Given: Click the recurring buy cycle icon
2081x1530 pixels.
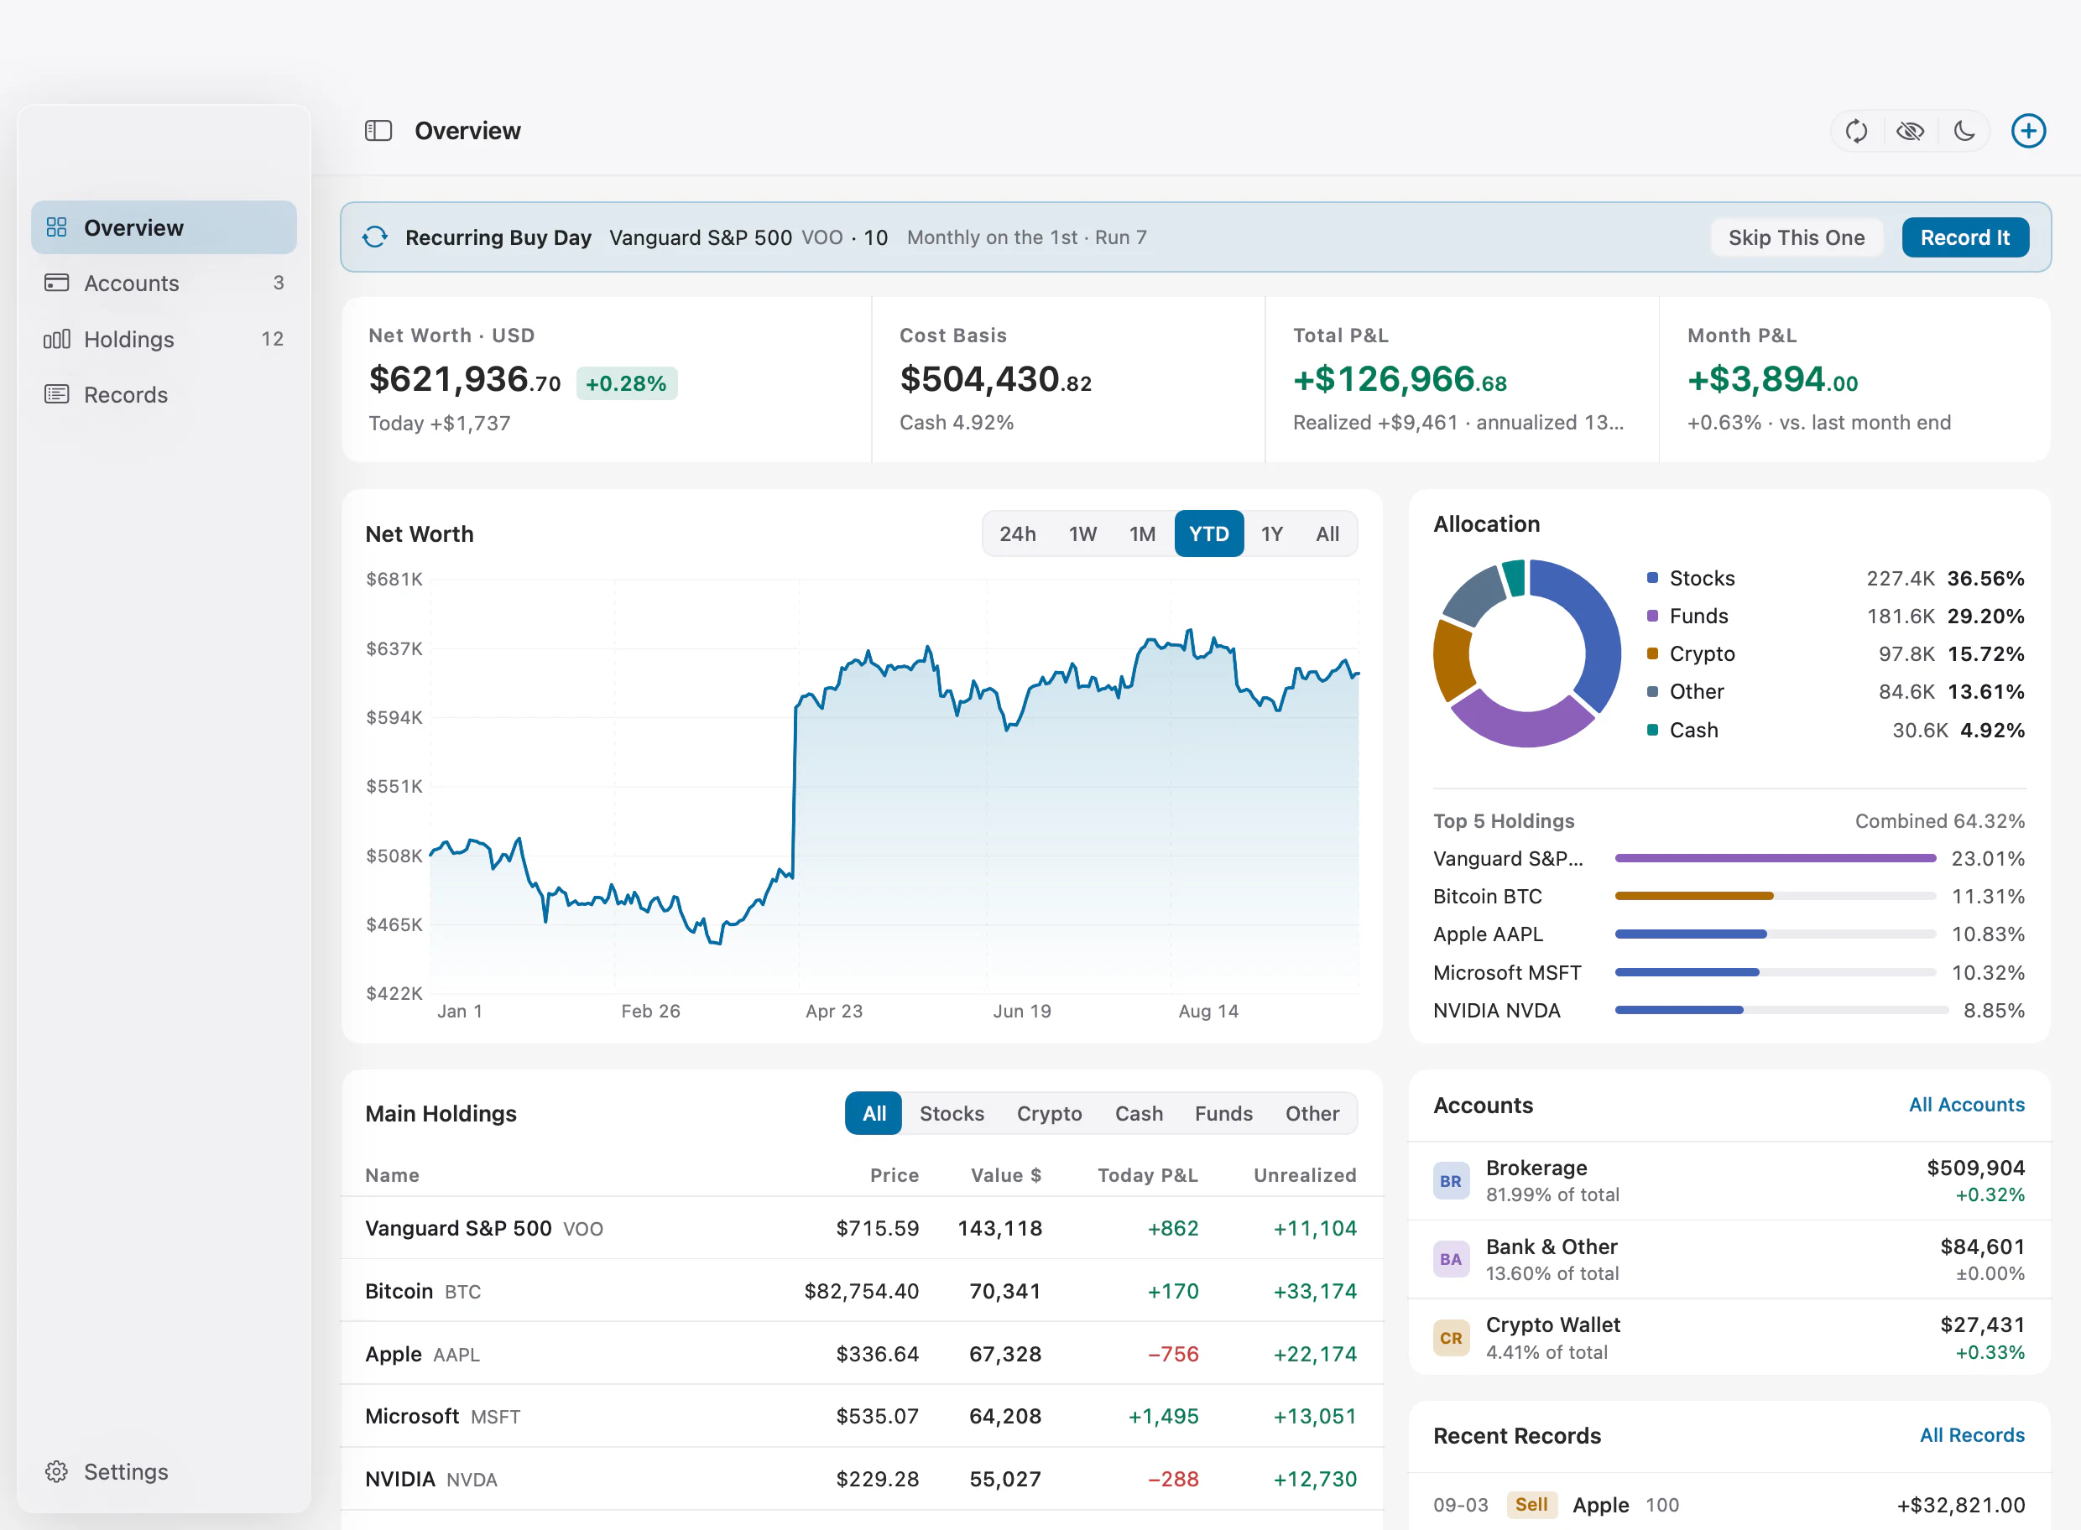Looking at the screenshot, I should pyautogui.click(x=375, y=237).
